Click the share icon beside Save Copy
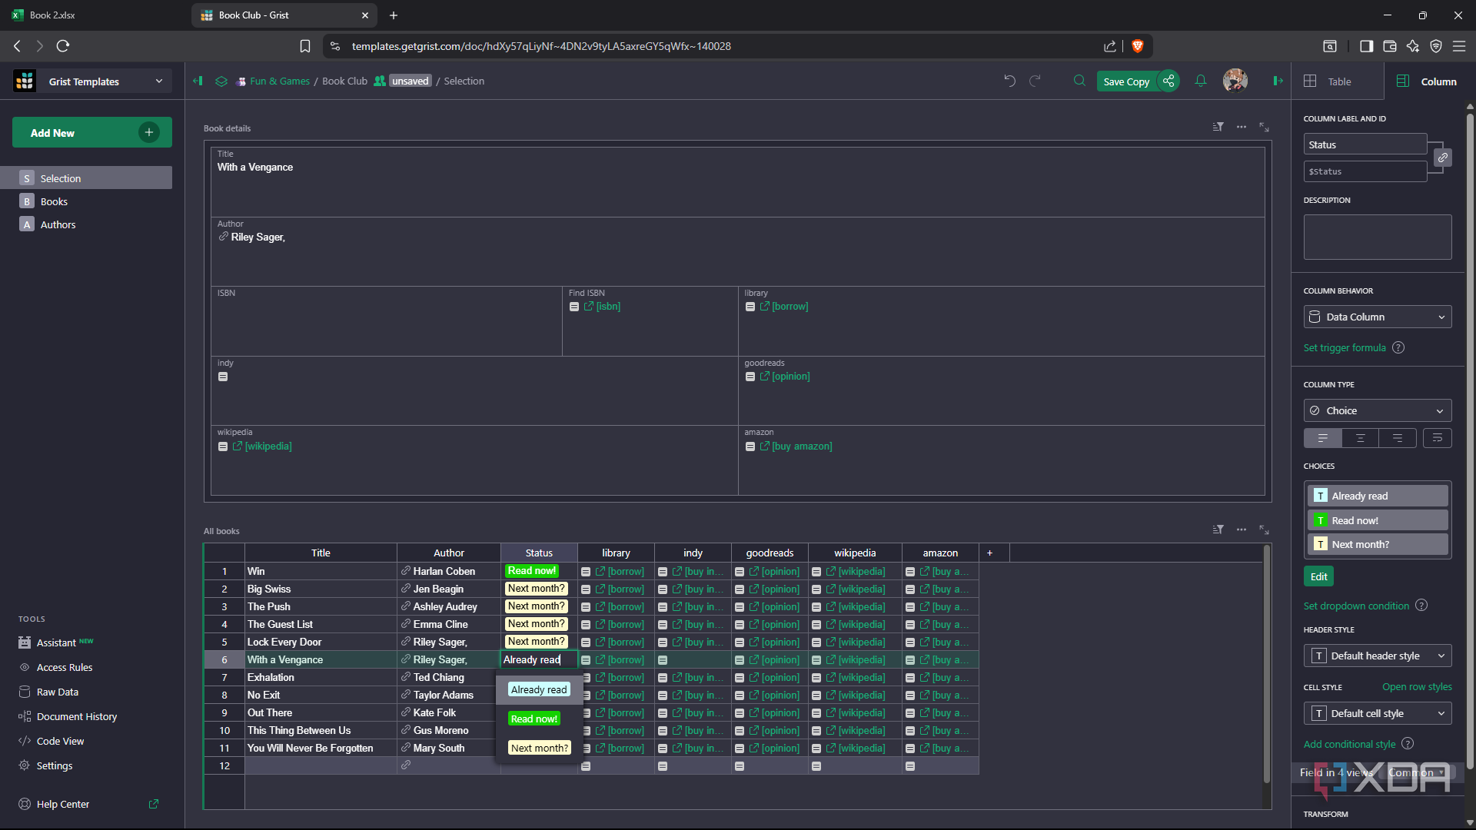Viewport: 1476px width, 830px height. (x=1168, y=81)
